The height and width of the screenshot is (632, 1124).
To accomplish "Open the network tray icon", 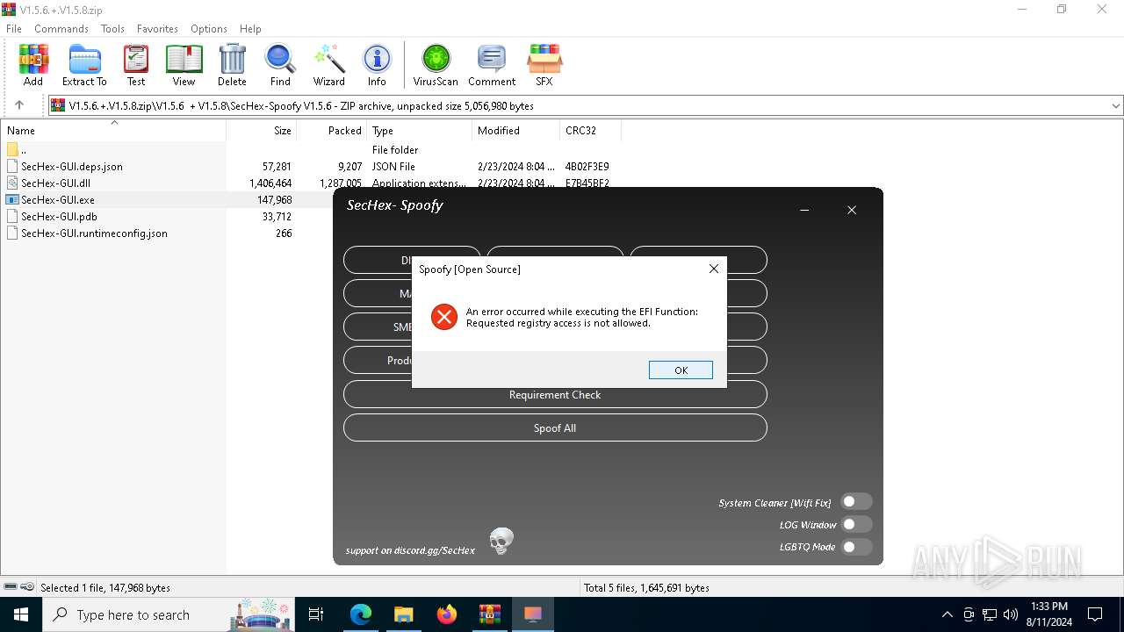I will 990,614.
